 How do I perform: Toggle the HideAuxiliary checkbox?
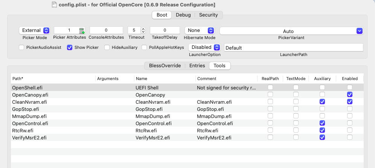point(107,47)
